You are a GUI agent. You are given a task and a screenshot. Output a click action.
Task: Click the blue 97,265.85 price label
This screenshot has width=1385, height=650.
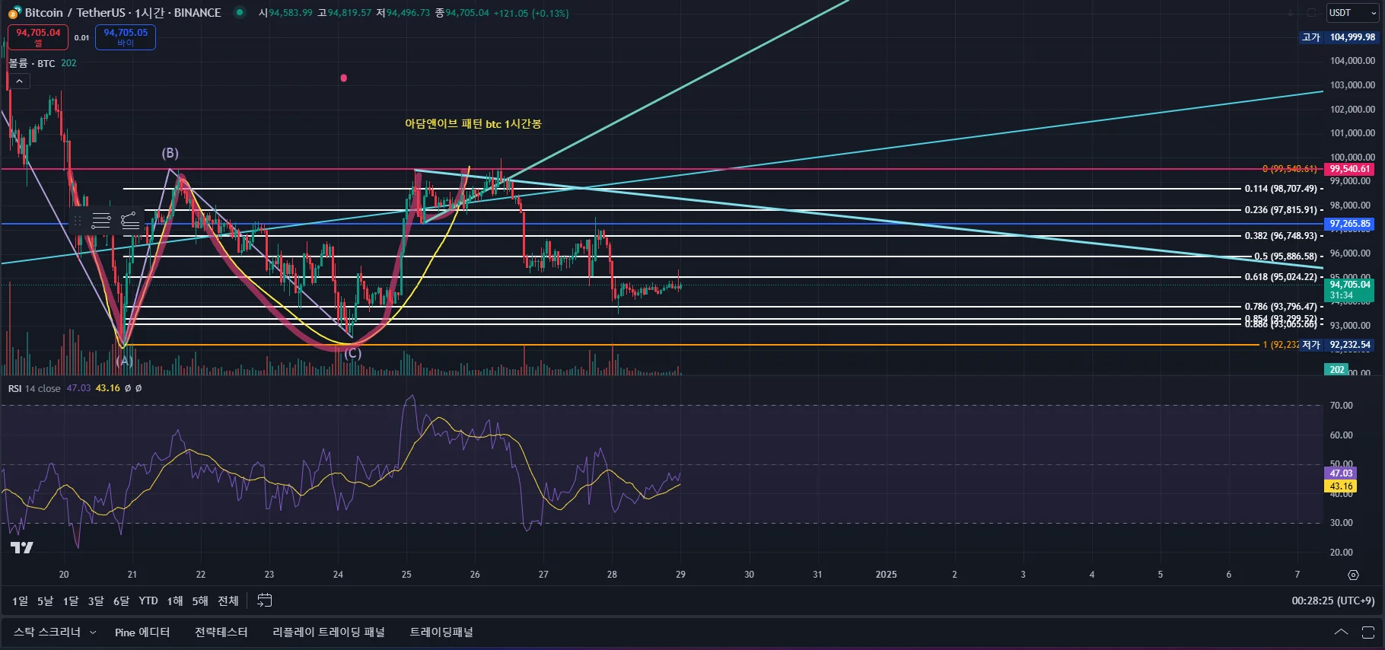click(x=1349, y=224)
